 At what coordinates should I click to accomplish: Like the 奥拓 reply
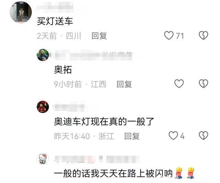tap(179, 84)
